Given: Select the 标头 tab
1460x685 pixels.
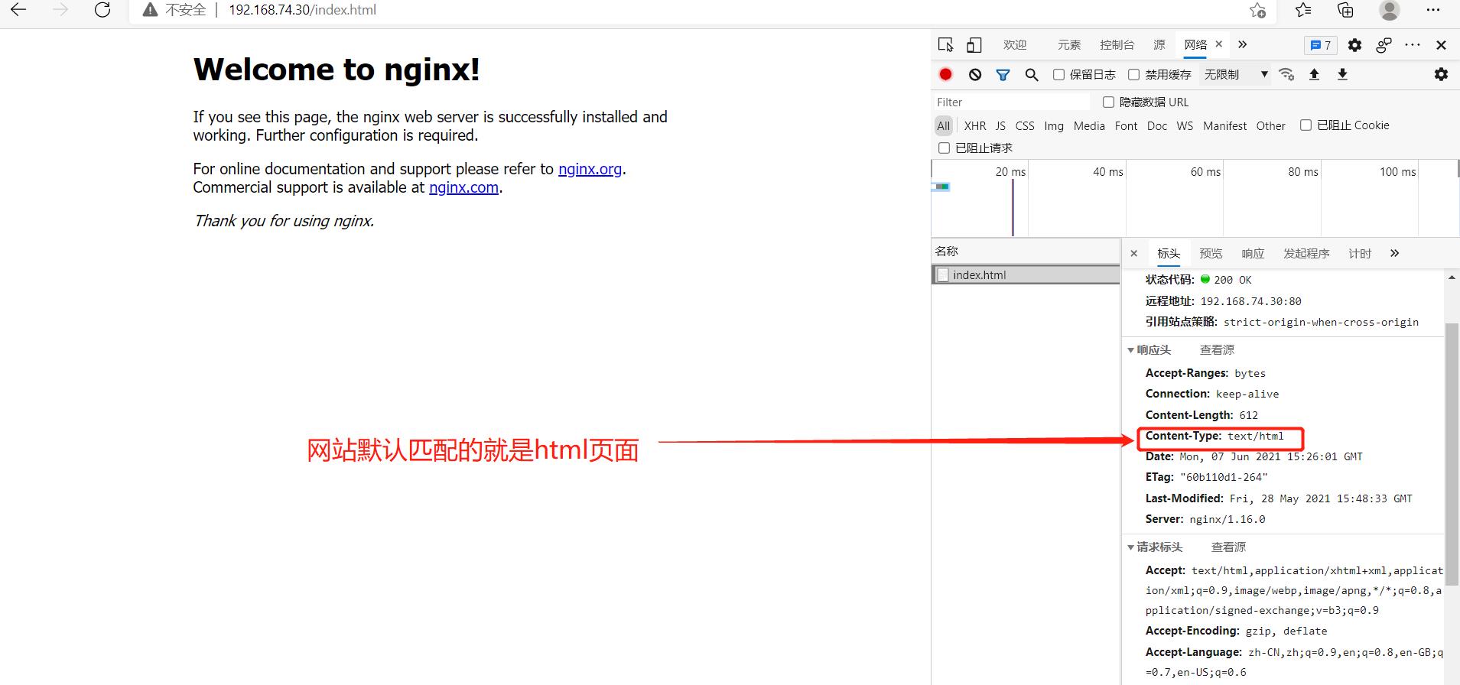Looking at the screenshot, I should 1169,253.
